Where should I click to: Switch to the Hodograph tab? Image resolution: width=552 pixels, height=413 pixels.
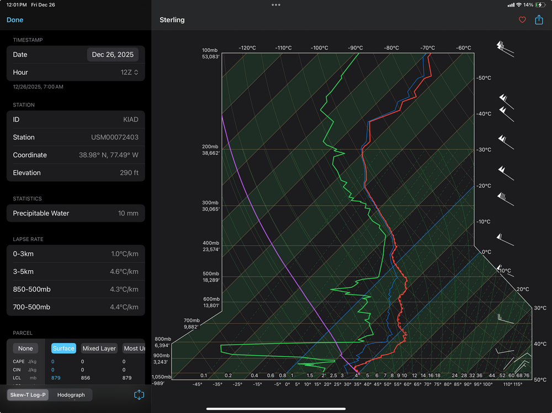coord(71,395)
